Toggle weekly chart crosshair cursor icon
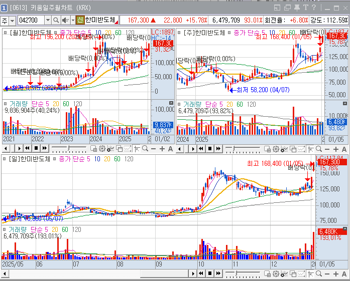 pos(310,149)
